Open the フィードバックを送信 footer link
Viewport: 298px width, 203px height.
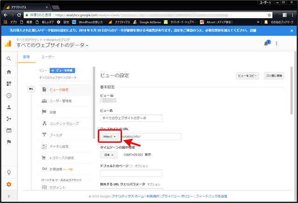pyautogui.click(x=211, y=196)
